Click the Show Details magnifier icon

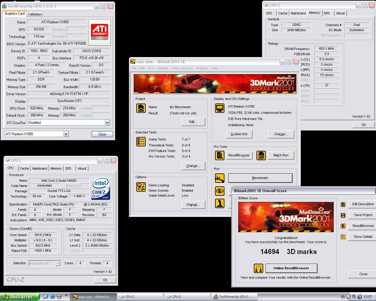coord(343,237)
